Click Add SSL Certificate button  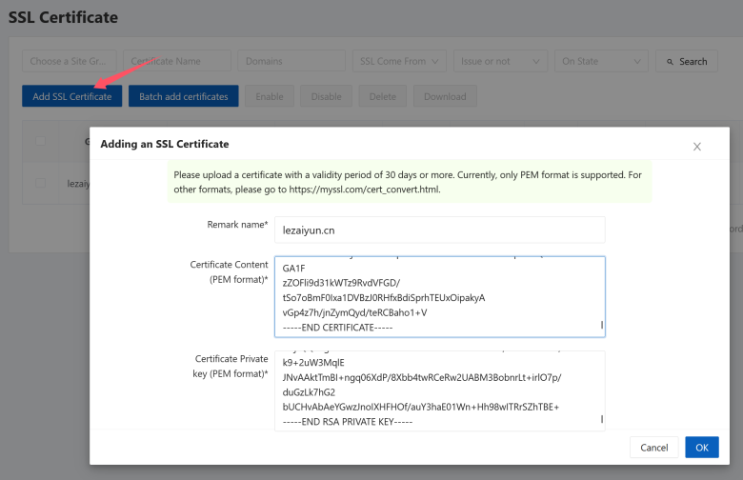tap(72, 96)
